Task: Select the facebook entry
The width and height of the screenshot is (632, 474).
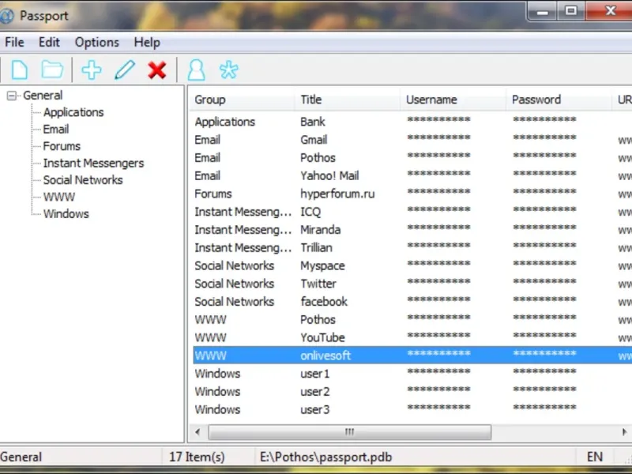Action: coord(412,302)
